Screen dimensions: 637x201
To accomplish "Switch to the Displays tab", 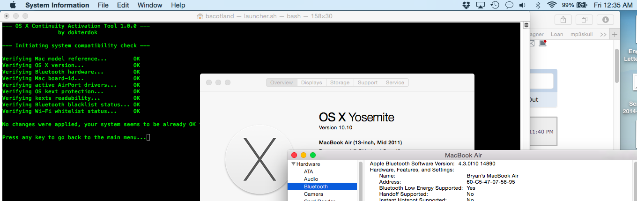I will click(311, 82).
